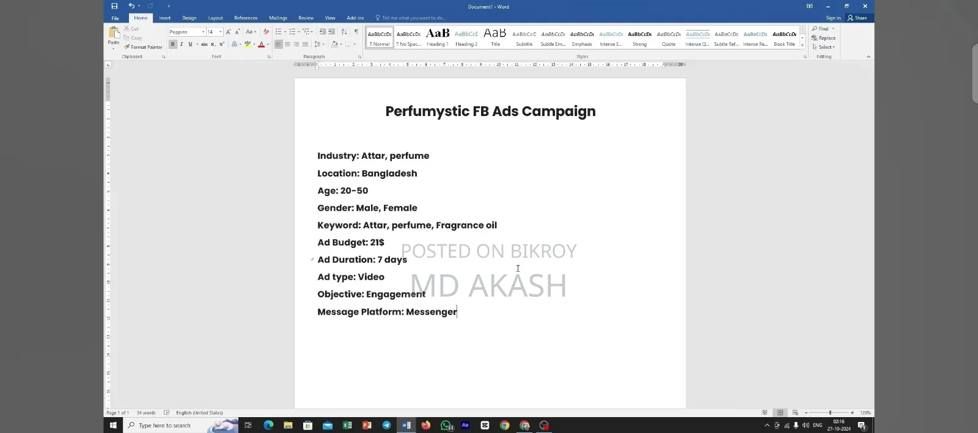Adjust the zoom slider in status bar
Viewport: 978px width, 433px height.
tap(829, 413)
